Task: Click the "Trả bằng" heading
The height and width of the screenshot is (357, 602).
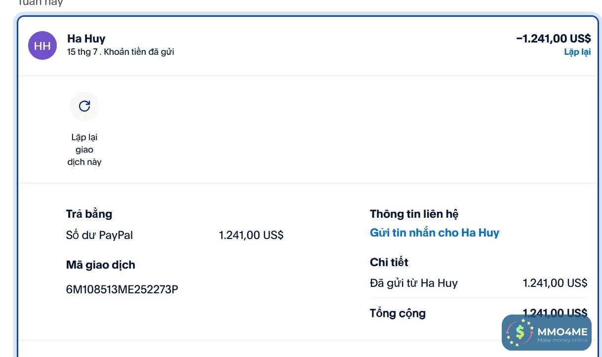Action: pyautogui.click(x=89, y=214)
